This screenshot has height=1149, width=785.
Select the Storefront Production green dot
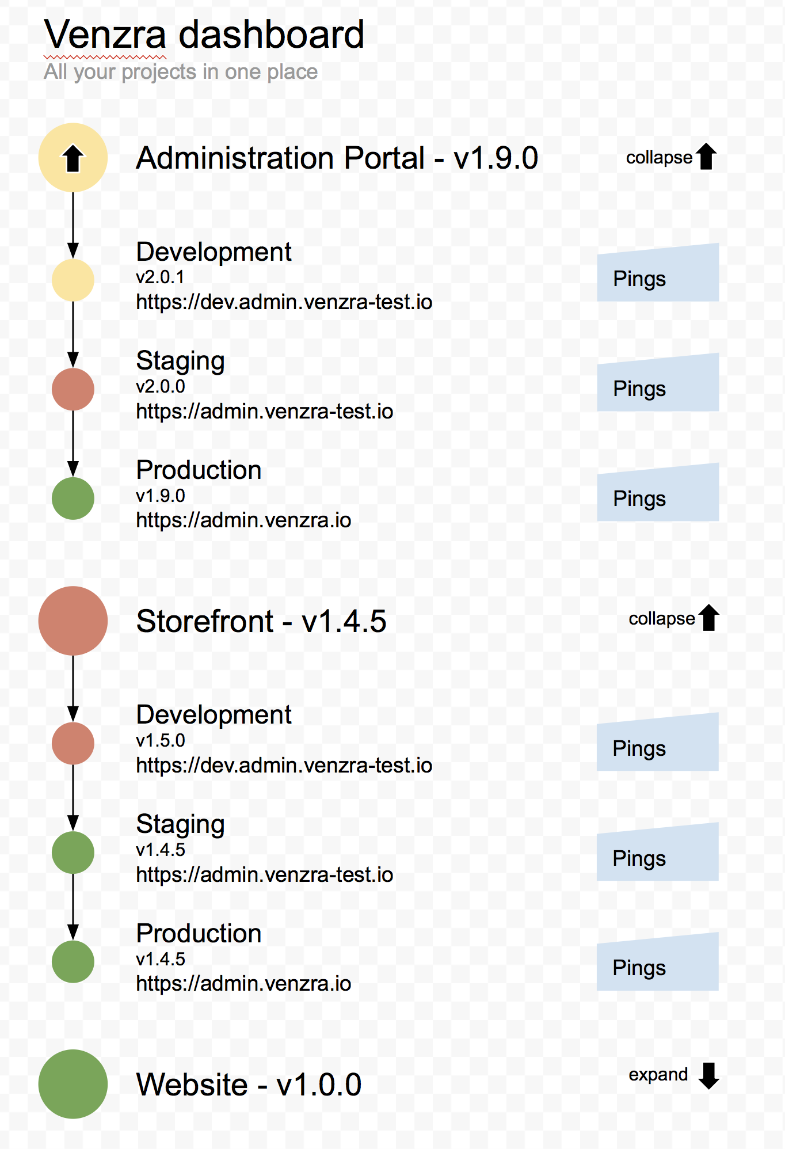click(73, 962)
